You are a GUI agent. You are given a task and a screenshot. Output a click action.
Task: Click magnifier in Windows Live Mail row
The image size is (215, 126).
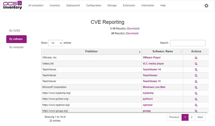(x=196, y=87)
